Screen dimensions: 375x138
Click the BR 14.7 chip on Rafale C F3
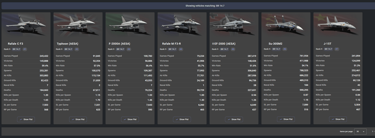click(x=16, y=49)
